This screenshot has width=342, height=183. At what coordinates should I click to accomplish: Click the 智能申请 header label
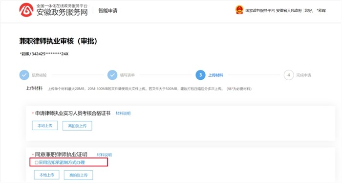108,11
